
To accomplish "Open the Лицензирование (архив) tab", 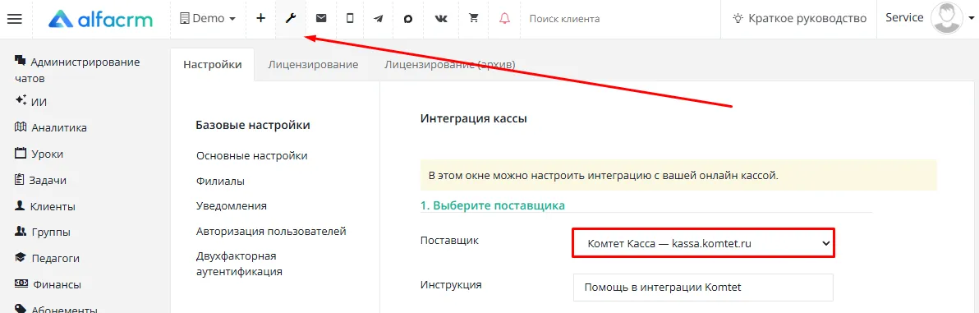I will (449, 64).
